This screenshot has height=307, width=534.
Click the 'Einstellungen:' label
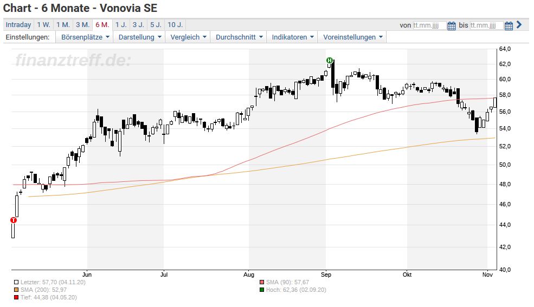[28, 37]
